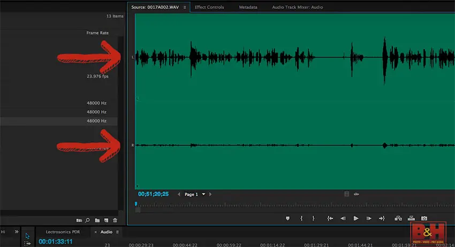Image resolution: width=455 pixels, height=247 pixels.
Task: Click the Go to In point button
Action: click(330, 218)
